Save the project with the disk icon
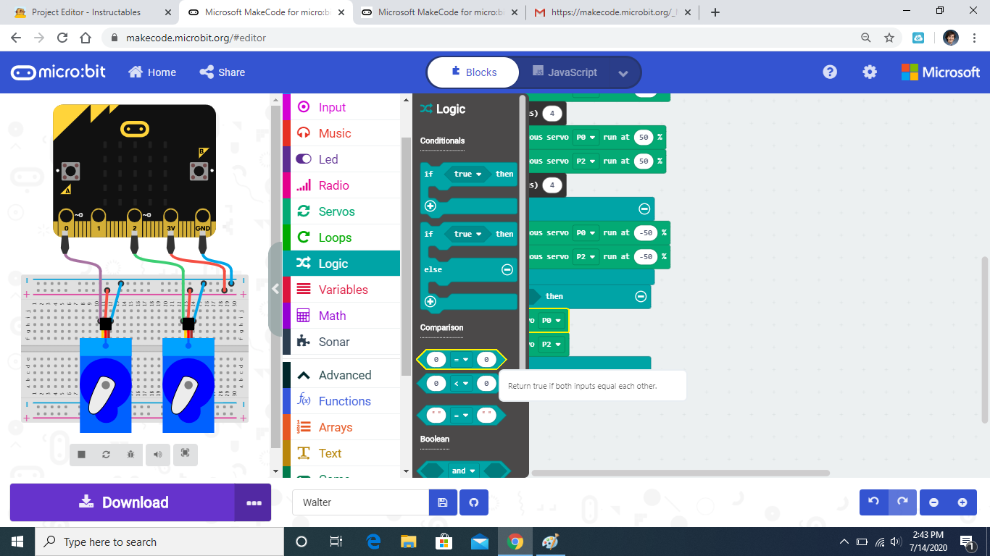Screen dimensions: 990x556 (x=443, y=502)
